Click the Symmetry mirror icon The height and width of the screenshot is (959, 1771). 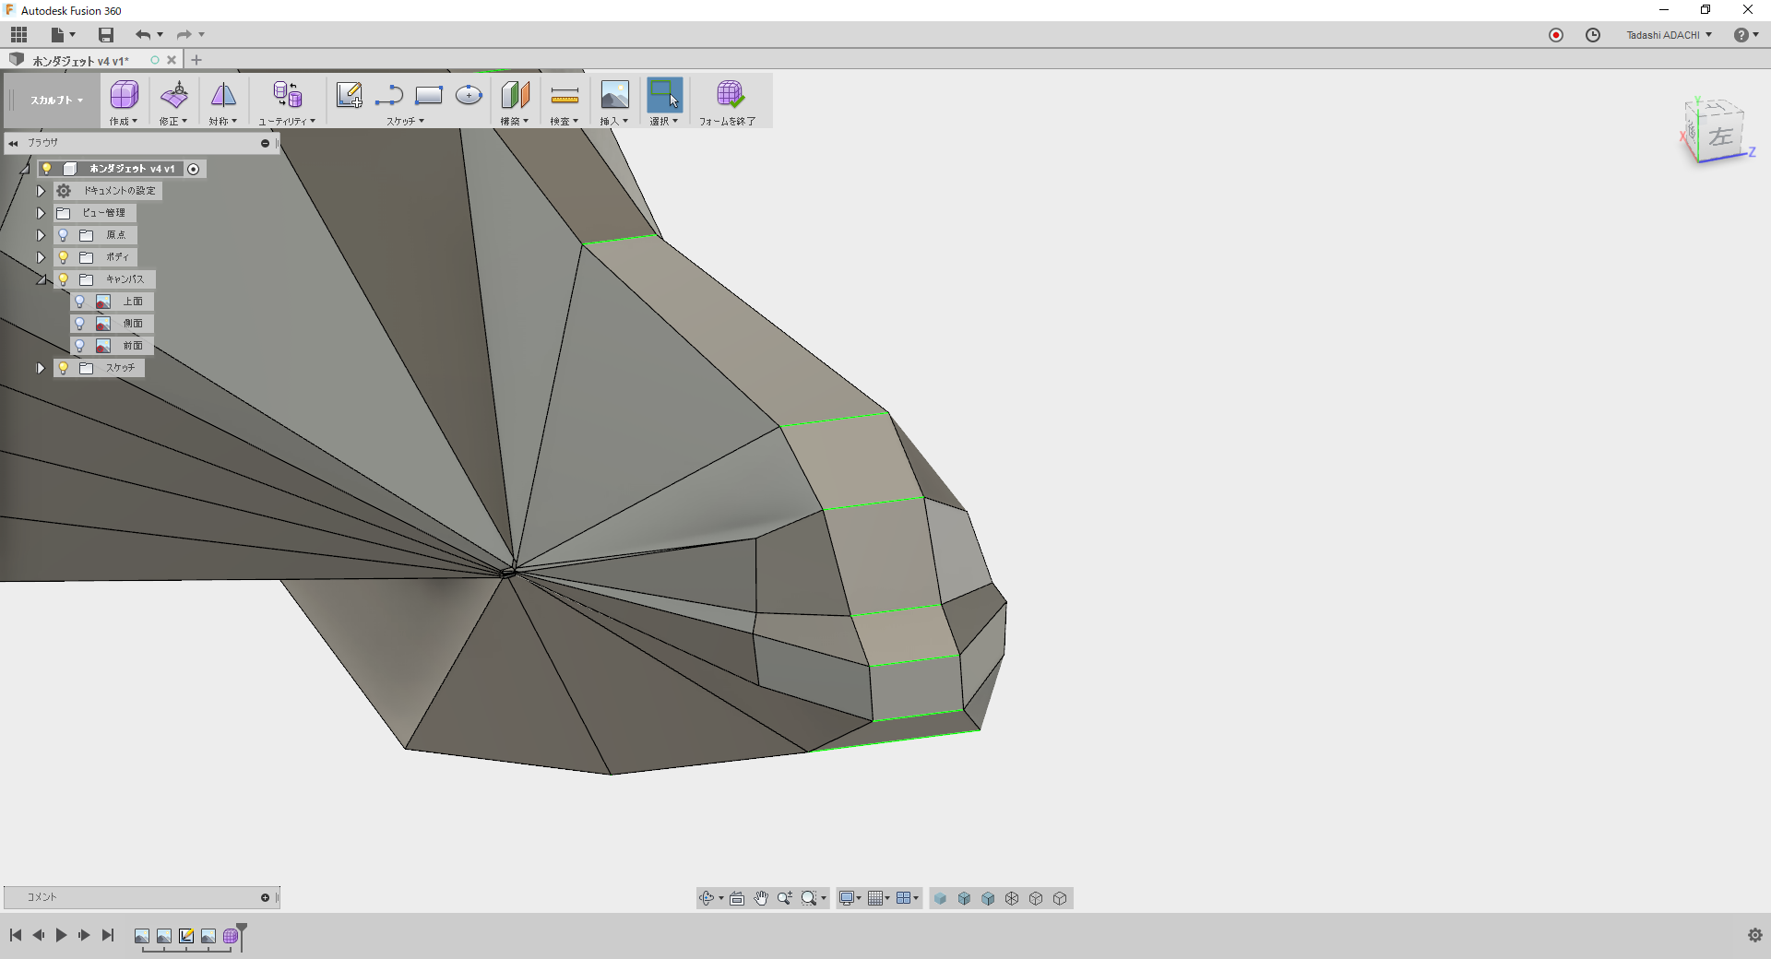(223, 95)
